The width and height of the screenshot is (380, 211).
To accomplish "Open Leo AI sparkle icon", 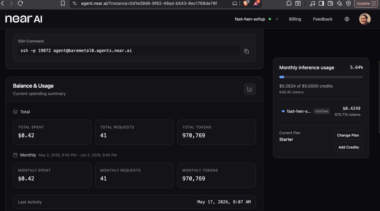I will (x=339, y=3).
